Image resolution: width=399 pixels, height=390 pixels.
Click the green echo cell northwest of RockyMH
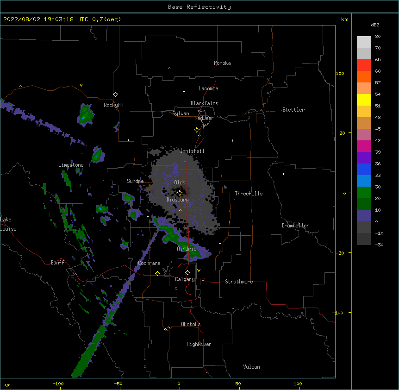[86, 115]
